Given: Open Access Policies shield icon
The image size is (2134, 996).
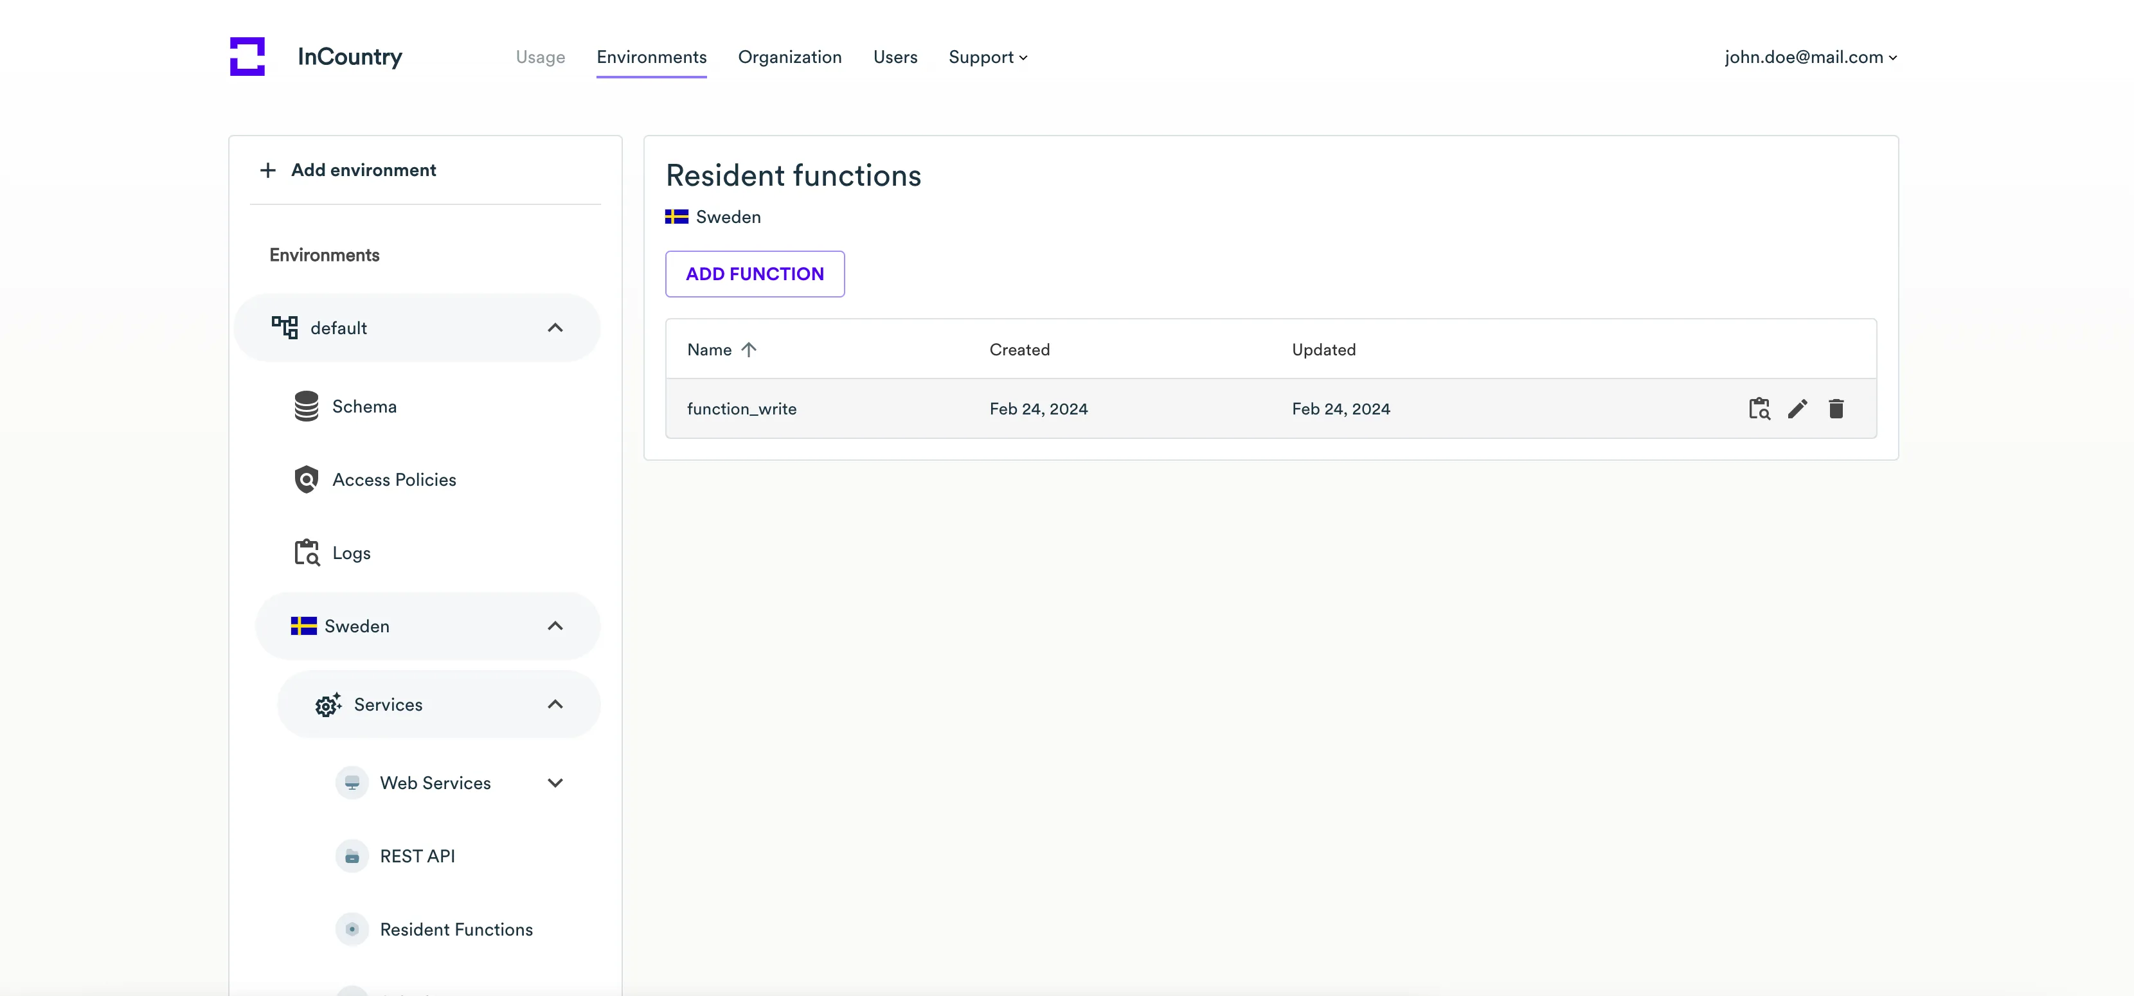Looking at the screenshot, I should pyautogui.click(x=307, y=479).
